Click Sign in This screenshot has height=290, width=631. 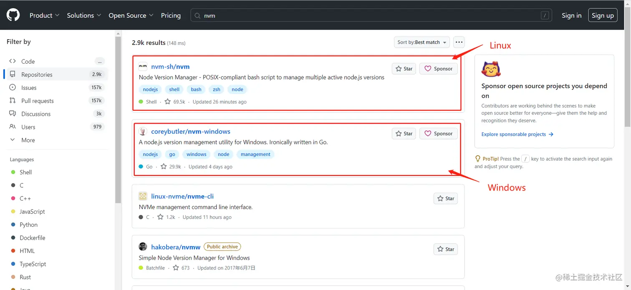pyautogui.click(x=571, y=15)
